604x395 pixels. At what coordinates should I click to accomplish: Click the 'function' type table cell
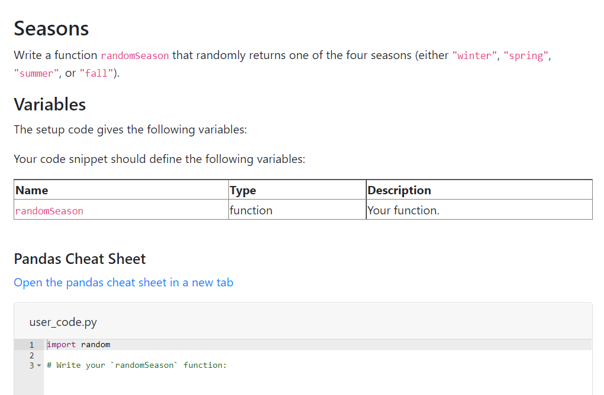pos(297,210)
